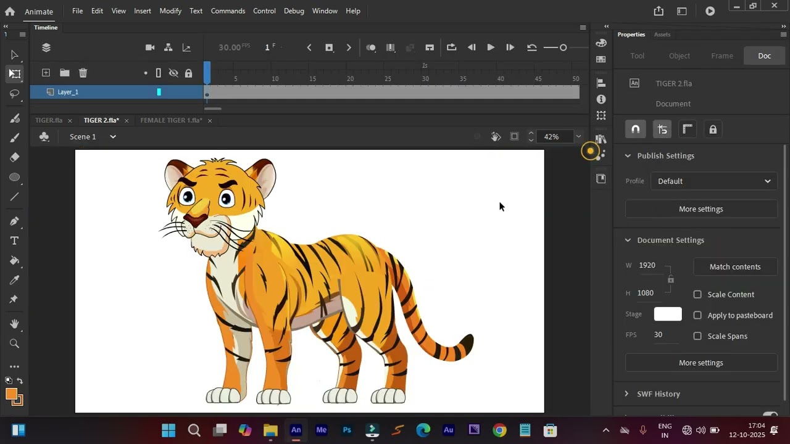
Task: Select the Classic Brush tool
Action: click(15, 138)
